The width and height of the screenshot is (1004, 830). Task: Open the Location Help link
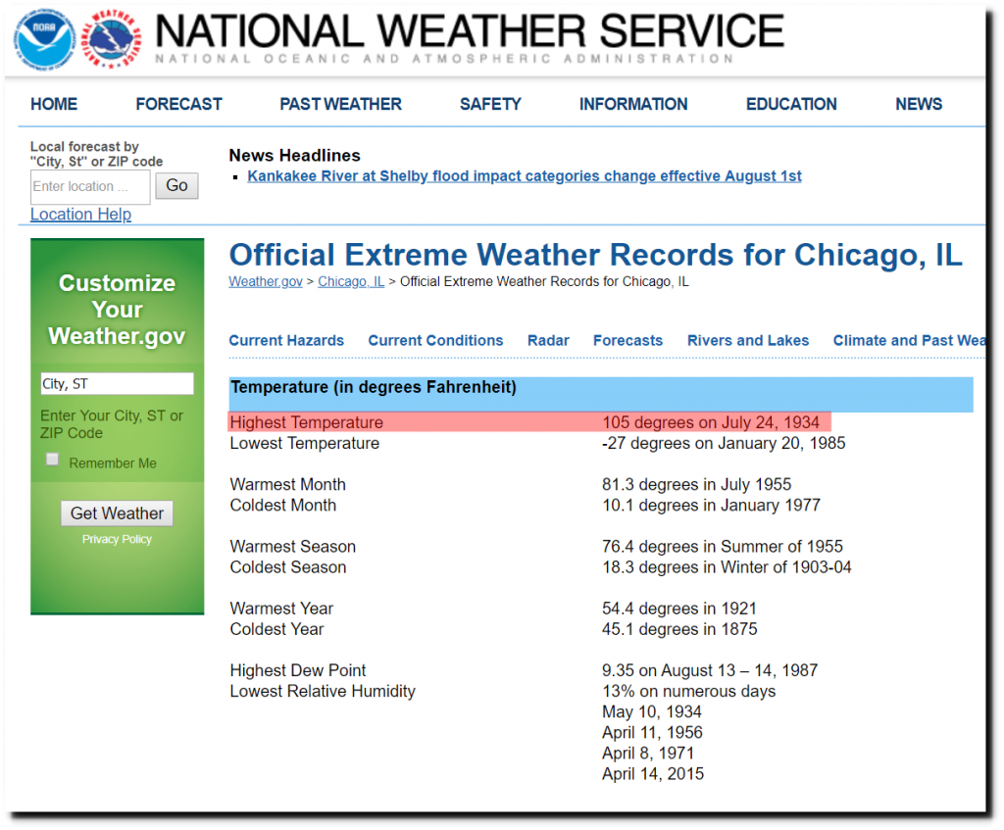80,215
